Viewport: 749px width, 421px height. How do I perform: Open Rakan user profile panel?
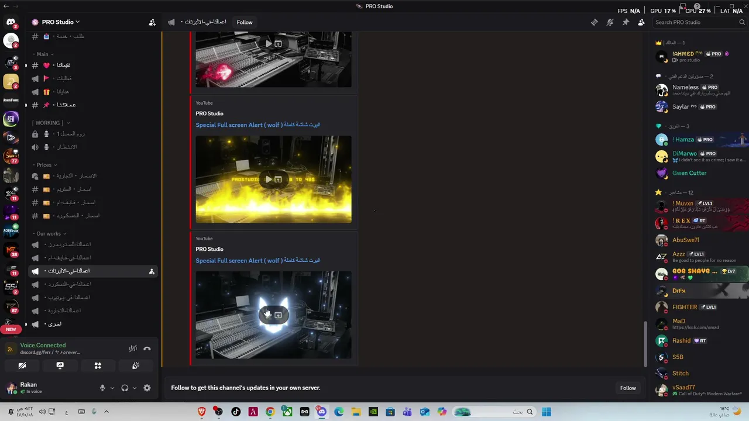[29, 388]
